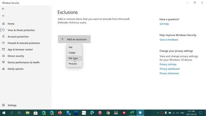Choose Folder from the exclusion menu

click(74, 53)
